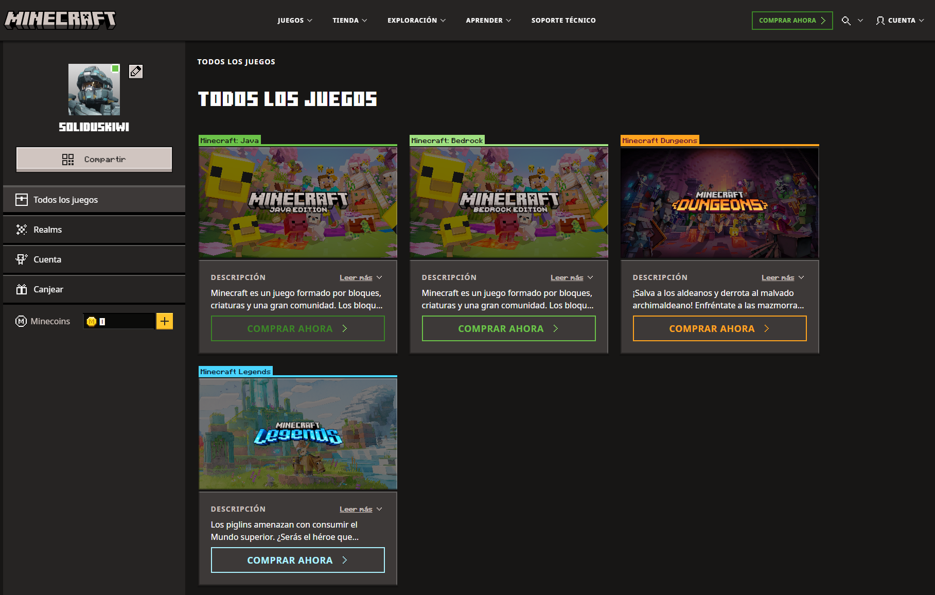Click the Minecraft: Java label tag
Viewport: 935px width, 595px height.
pos(230,141)
